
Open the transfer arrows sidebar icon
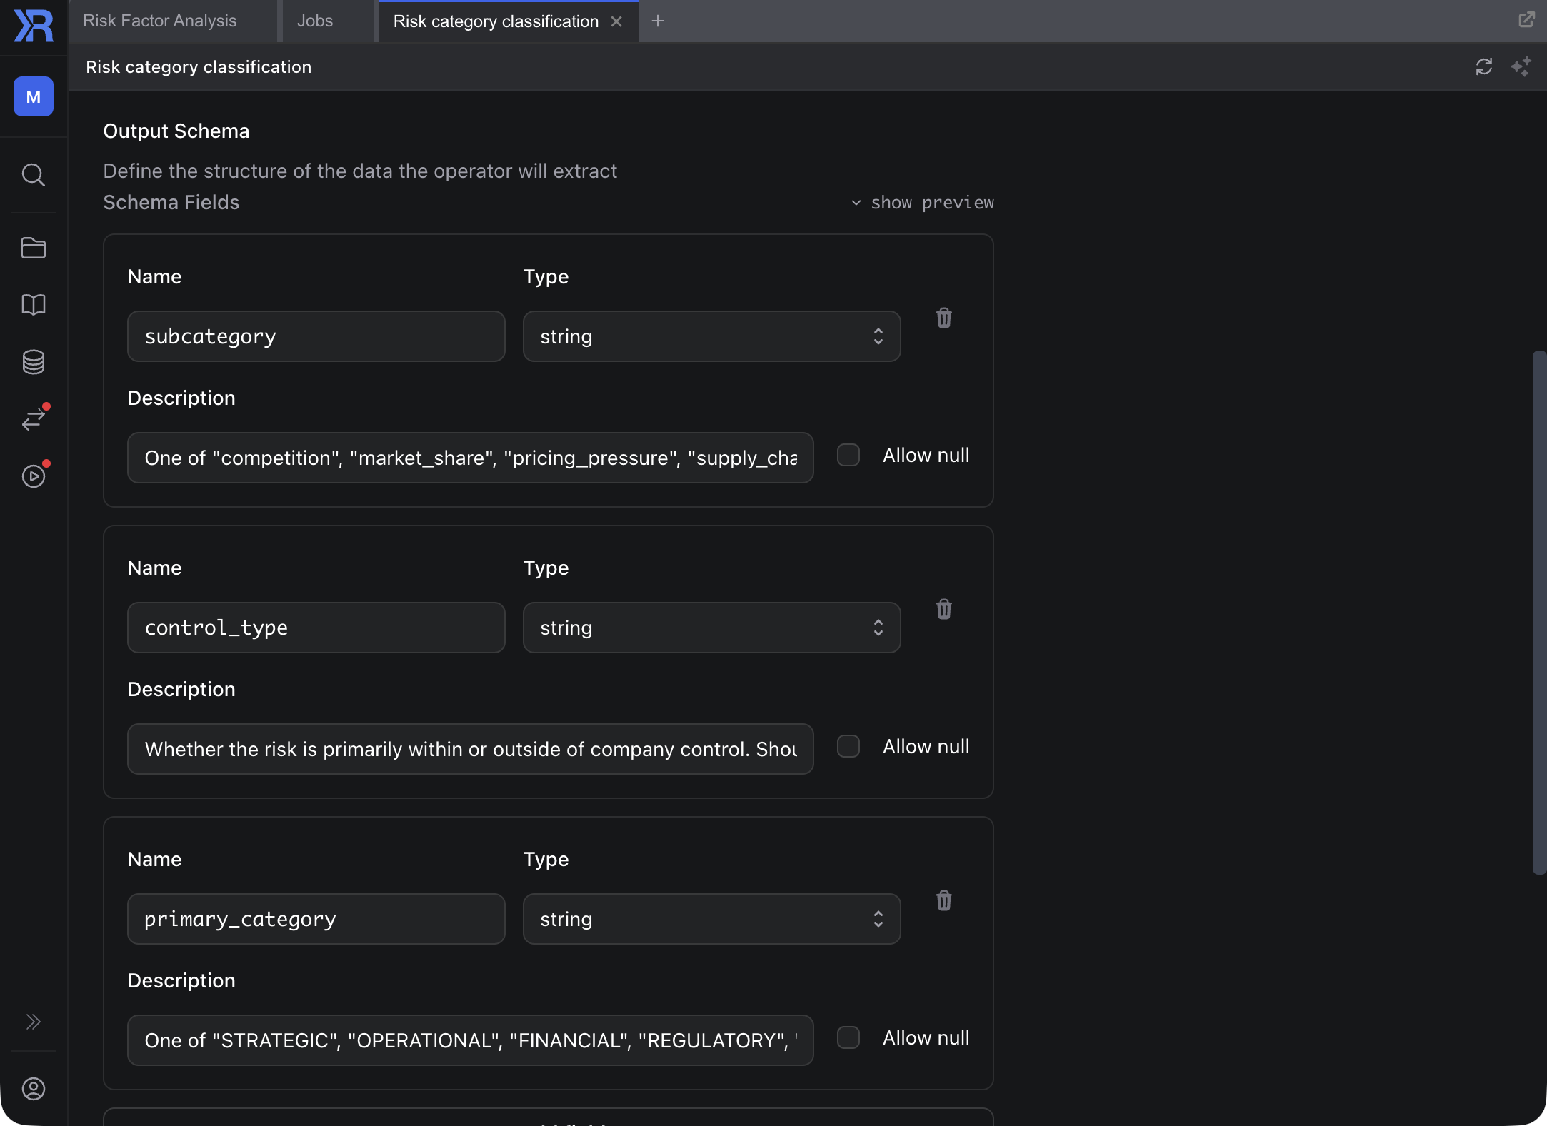(33, 419)
